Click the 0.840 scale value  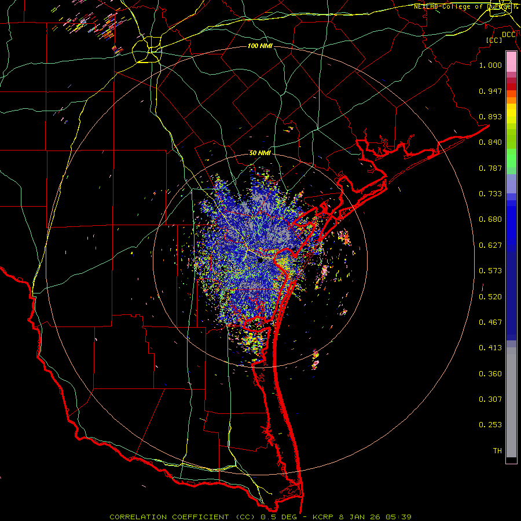[x=490, y=142]
